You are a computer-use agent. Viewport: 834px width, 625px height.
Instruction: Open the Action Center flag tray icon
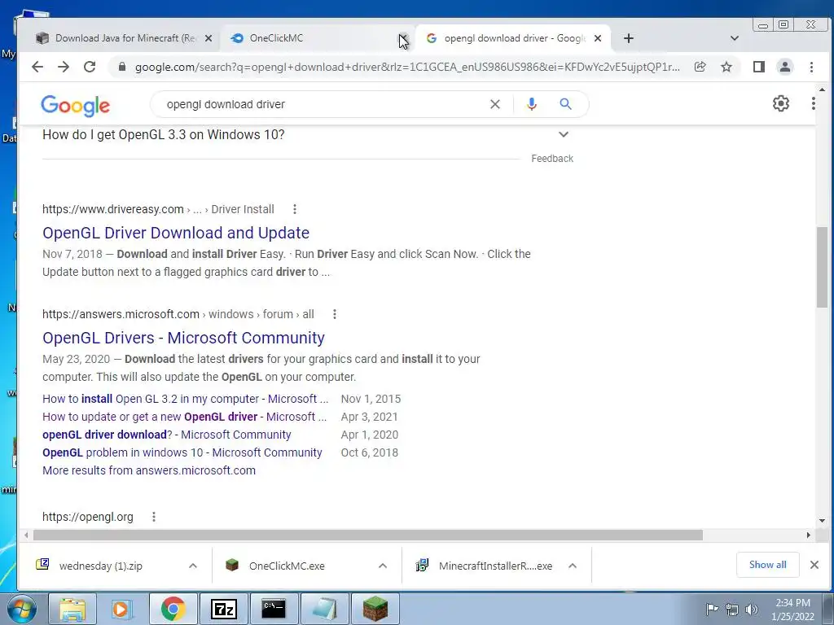coord(712,609)
